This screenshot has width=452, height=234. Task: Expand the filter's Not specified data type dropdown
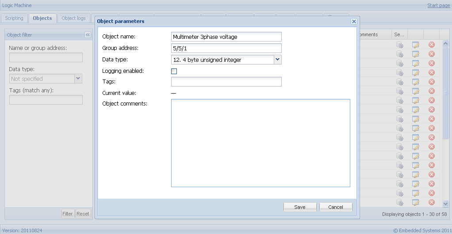coord(78,79)
